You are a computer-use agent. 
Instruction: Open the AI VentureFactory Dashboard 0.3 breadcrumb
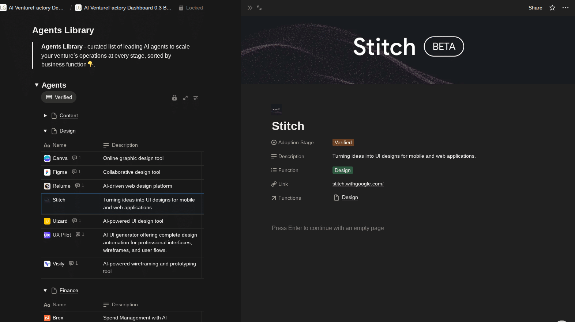click(x=124, y=8)
